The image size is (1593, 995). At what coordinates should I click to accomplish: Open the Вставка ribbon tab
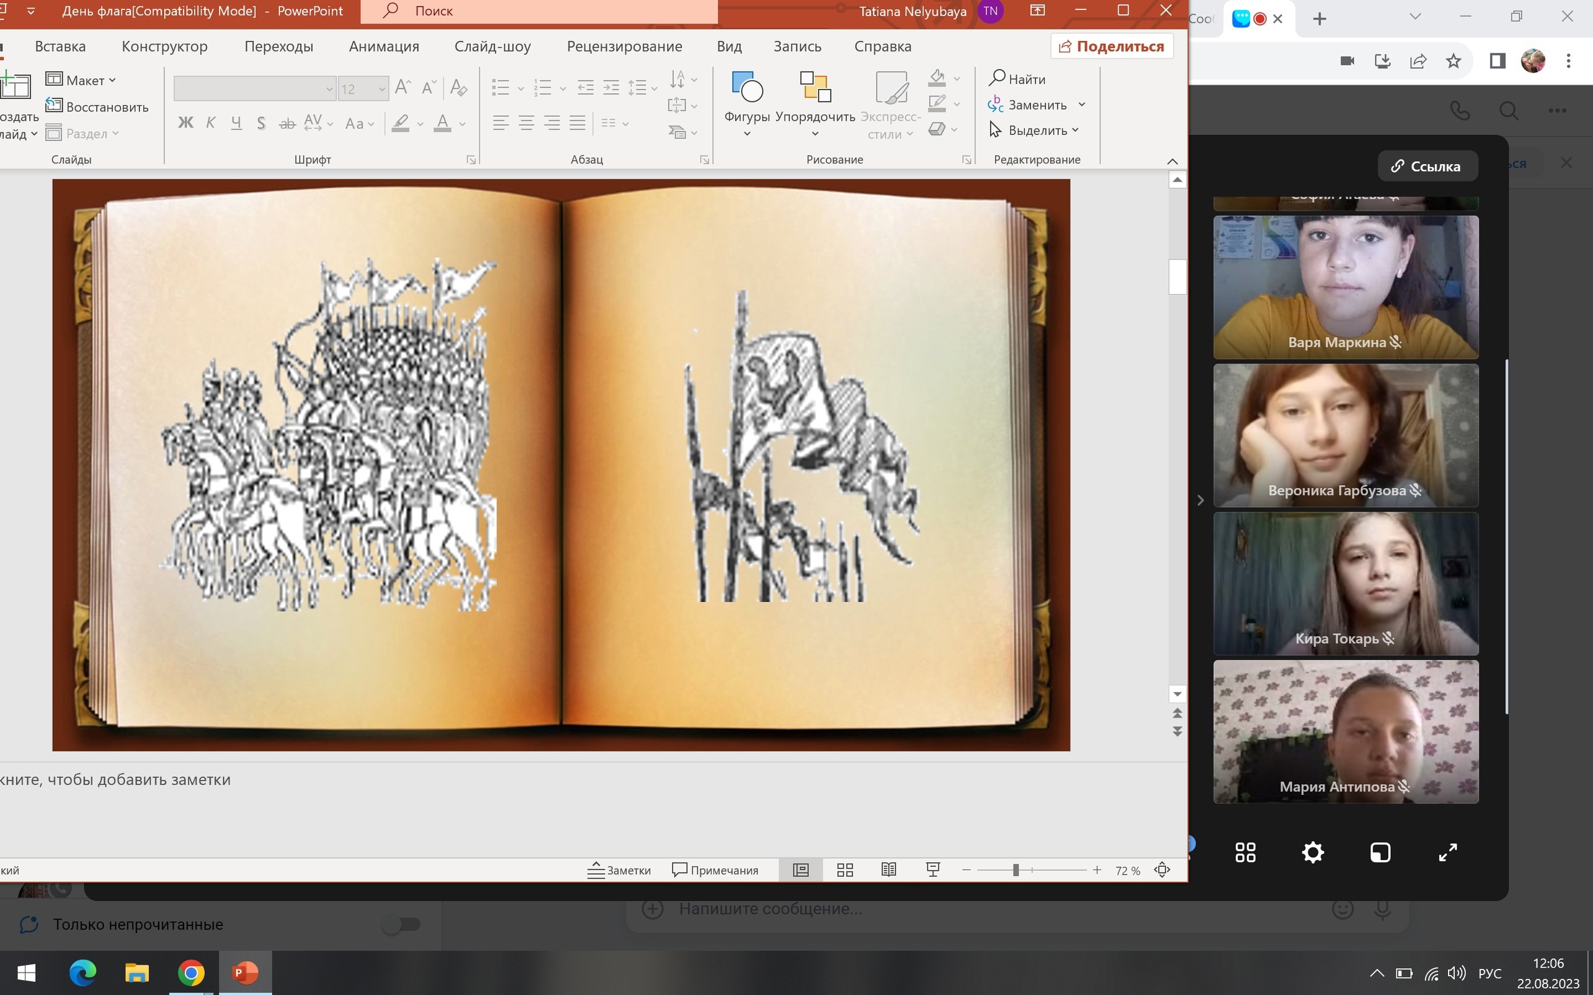click(60, 46)
